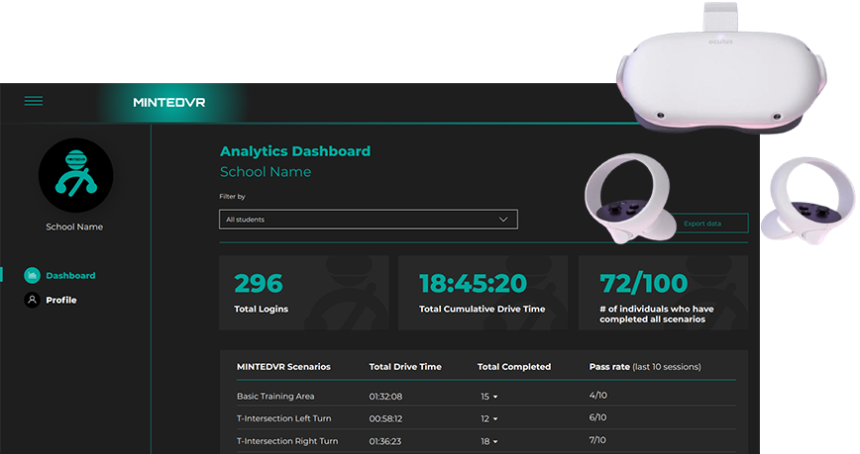The width and height of the screenshot is (860, 454).
Task: Click drive time 01:32:08
Action: coord(385,397)
